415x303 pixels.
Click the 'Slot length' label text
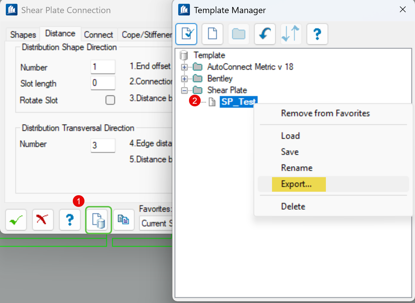click(38, 84)
